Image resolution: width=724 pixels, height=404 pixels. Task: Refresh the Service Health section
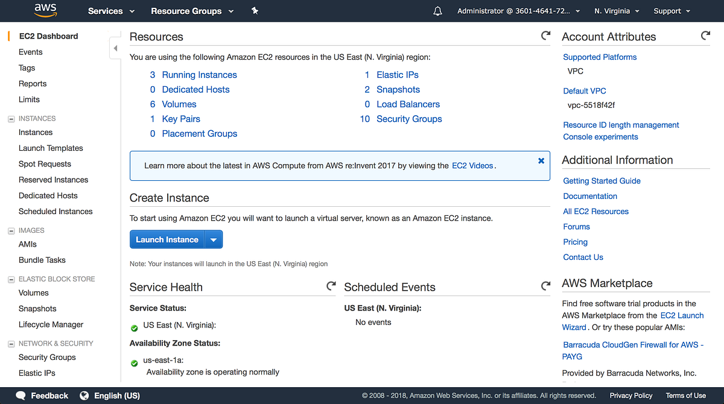tap(331, 286)
